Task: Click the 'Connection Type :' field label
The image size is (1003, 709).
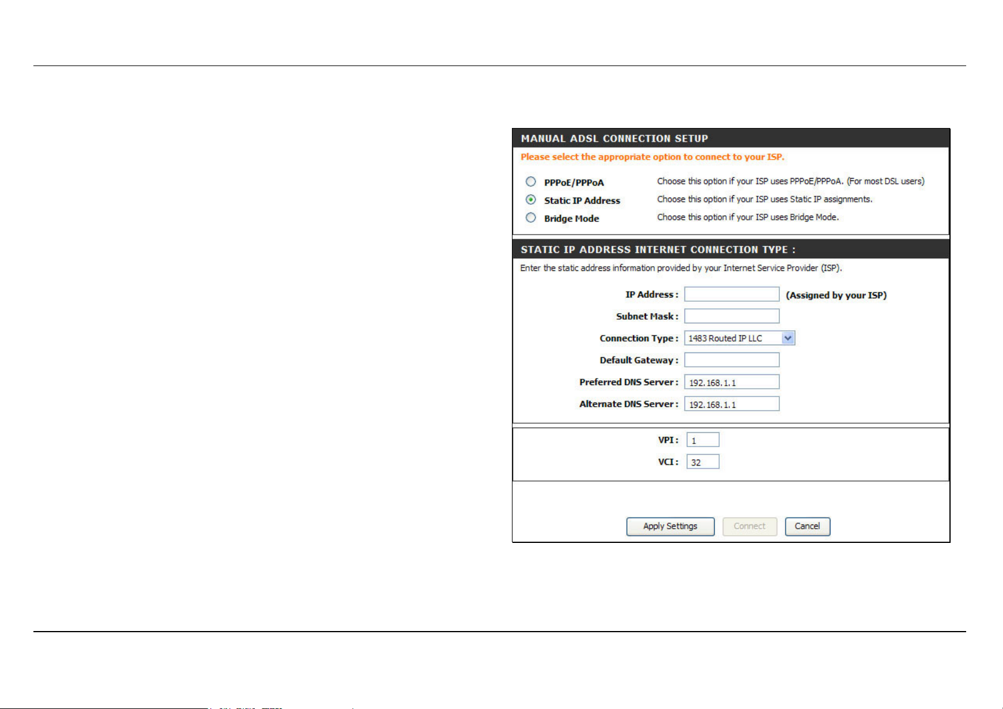Action: coord(639,338)
